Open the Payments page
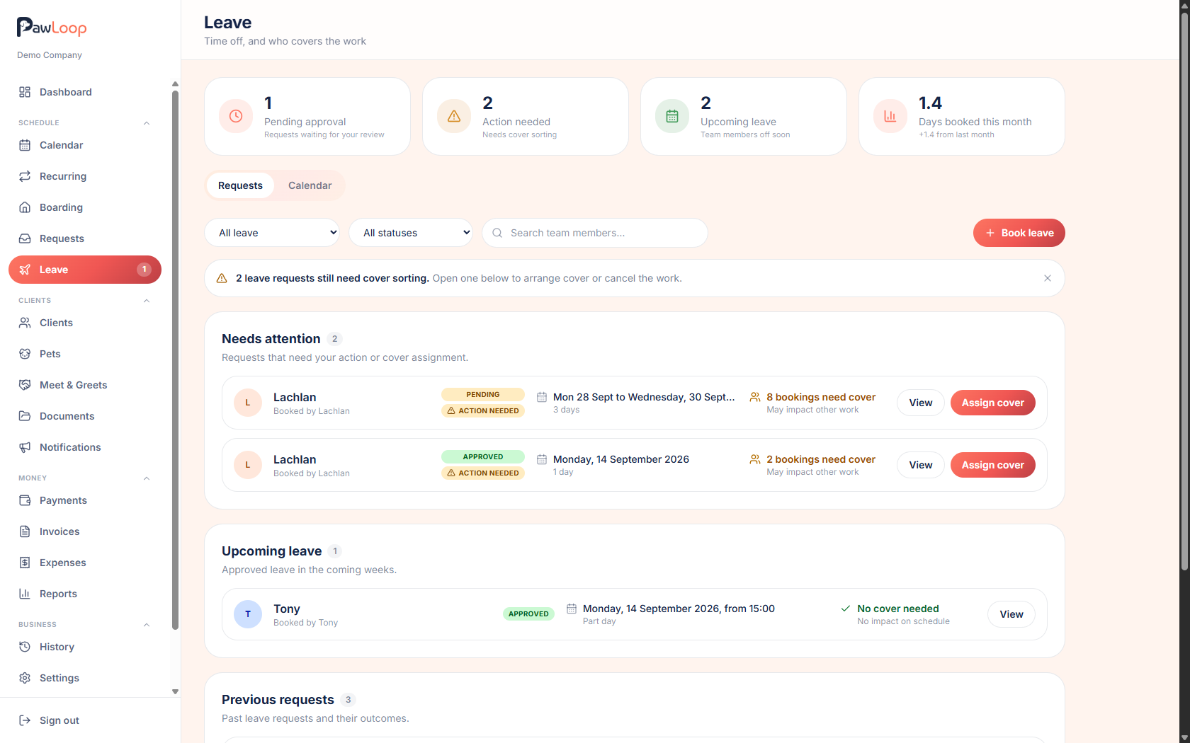Screen dimensions: 1190x743 [x=85, y=500]
